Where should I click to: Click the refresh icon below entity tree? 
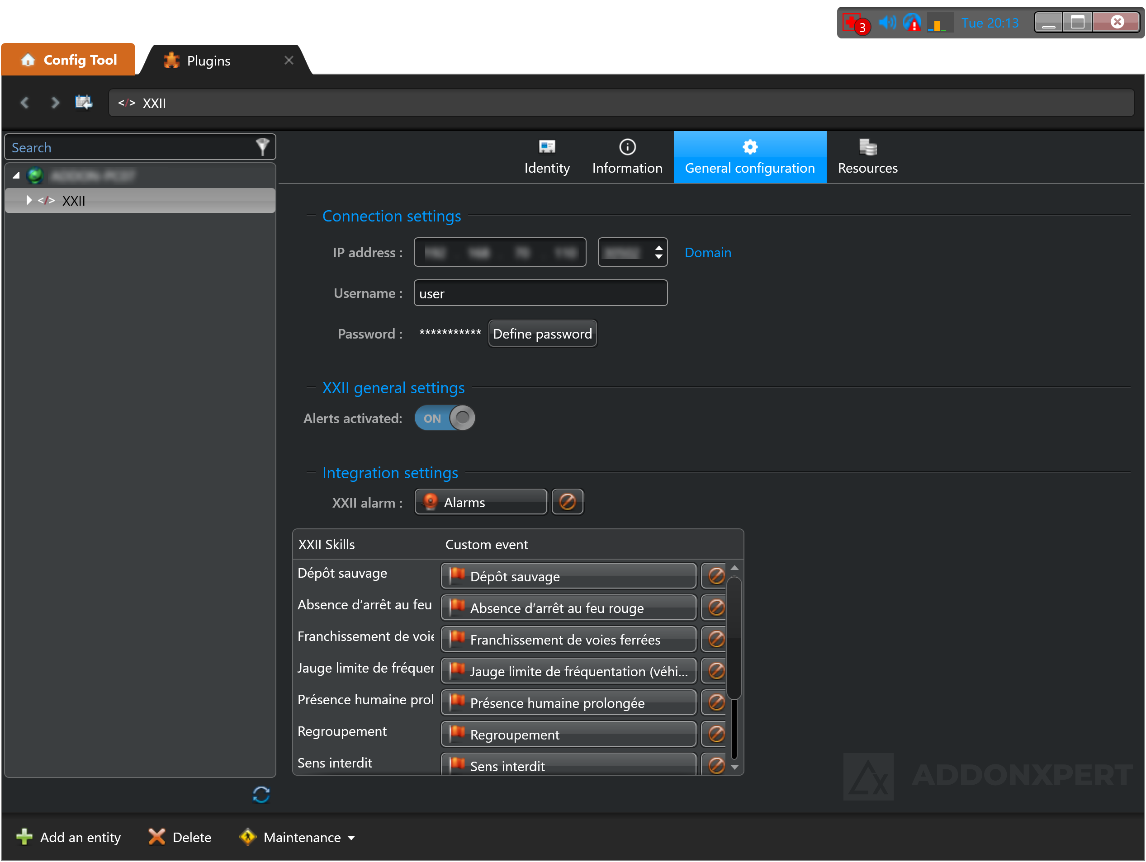[261, 795]
